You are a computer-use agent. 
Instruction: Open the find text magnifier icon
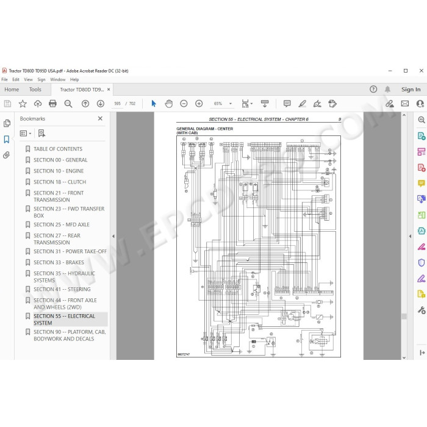coord(68,104)
